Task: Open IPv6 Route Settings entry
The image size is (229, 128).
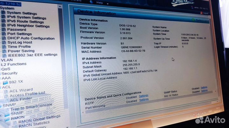Action: (25, 21)
